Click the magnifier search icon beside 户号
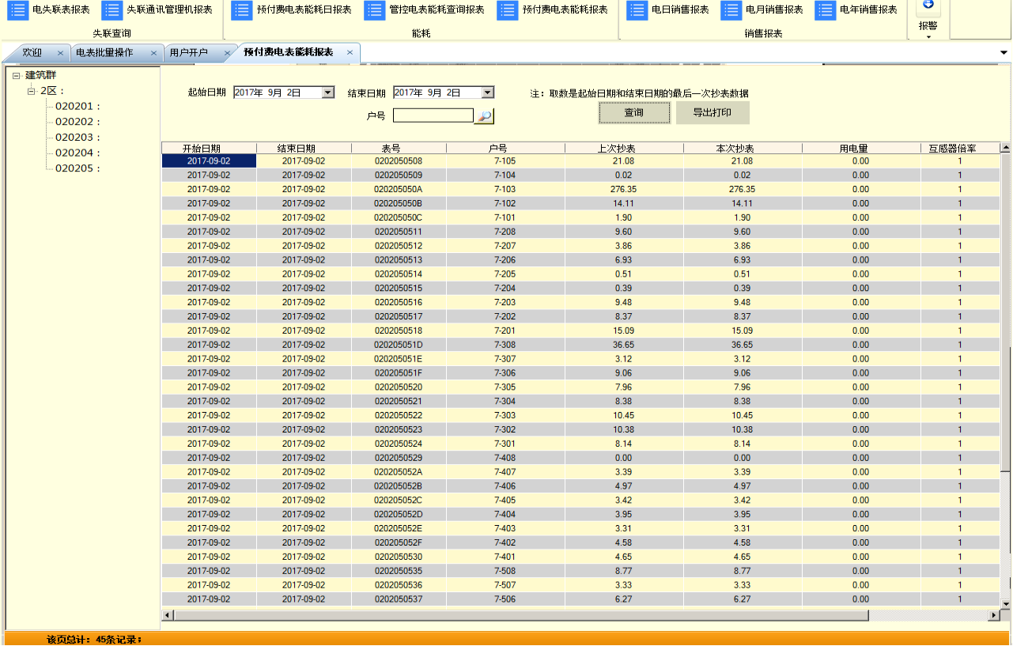Image resolution: width=1013 pixels, height=646 pixels. (x=484, y=116)
